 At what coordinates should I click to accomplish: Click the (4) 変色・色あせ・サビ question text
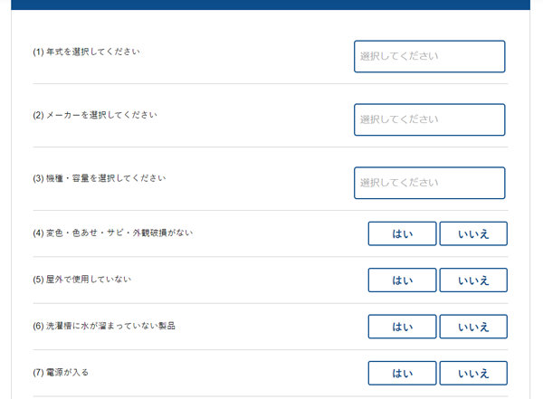pos(113,233)
